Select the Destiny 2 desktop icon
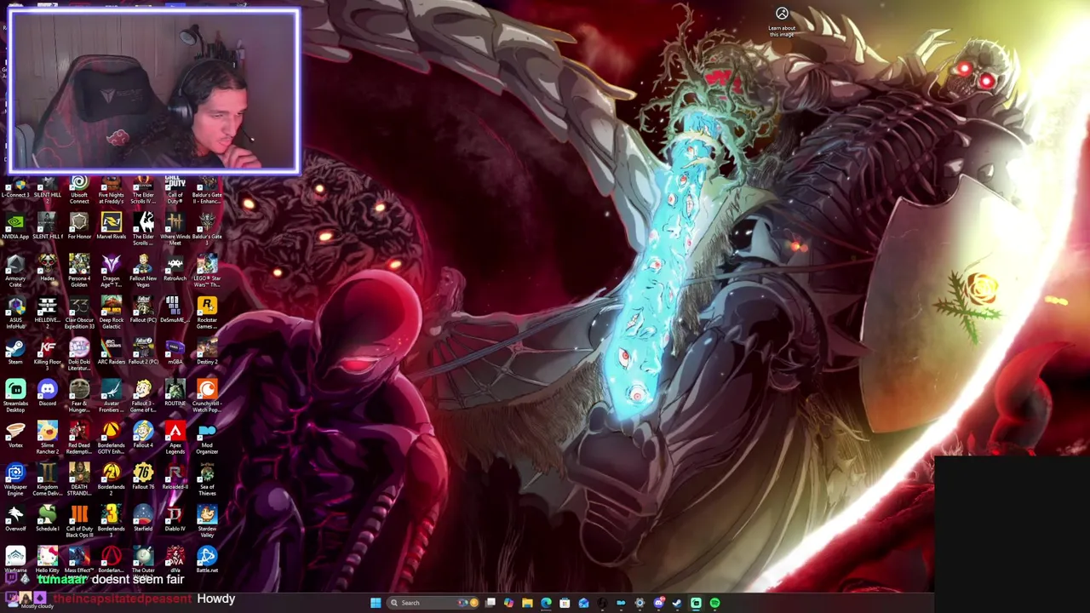 [x=207, y=352]
